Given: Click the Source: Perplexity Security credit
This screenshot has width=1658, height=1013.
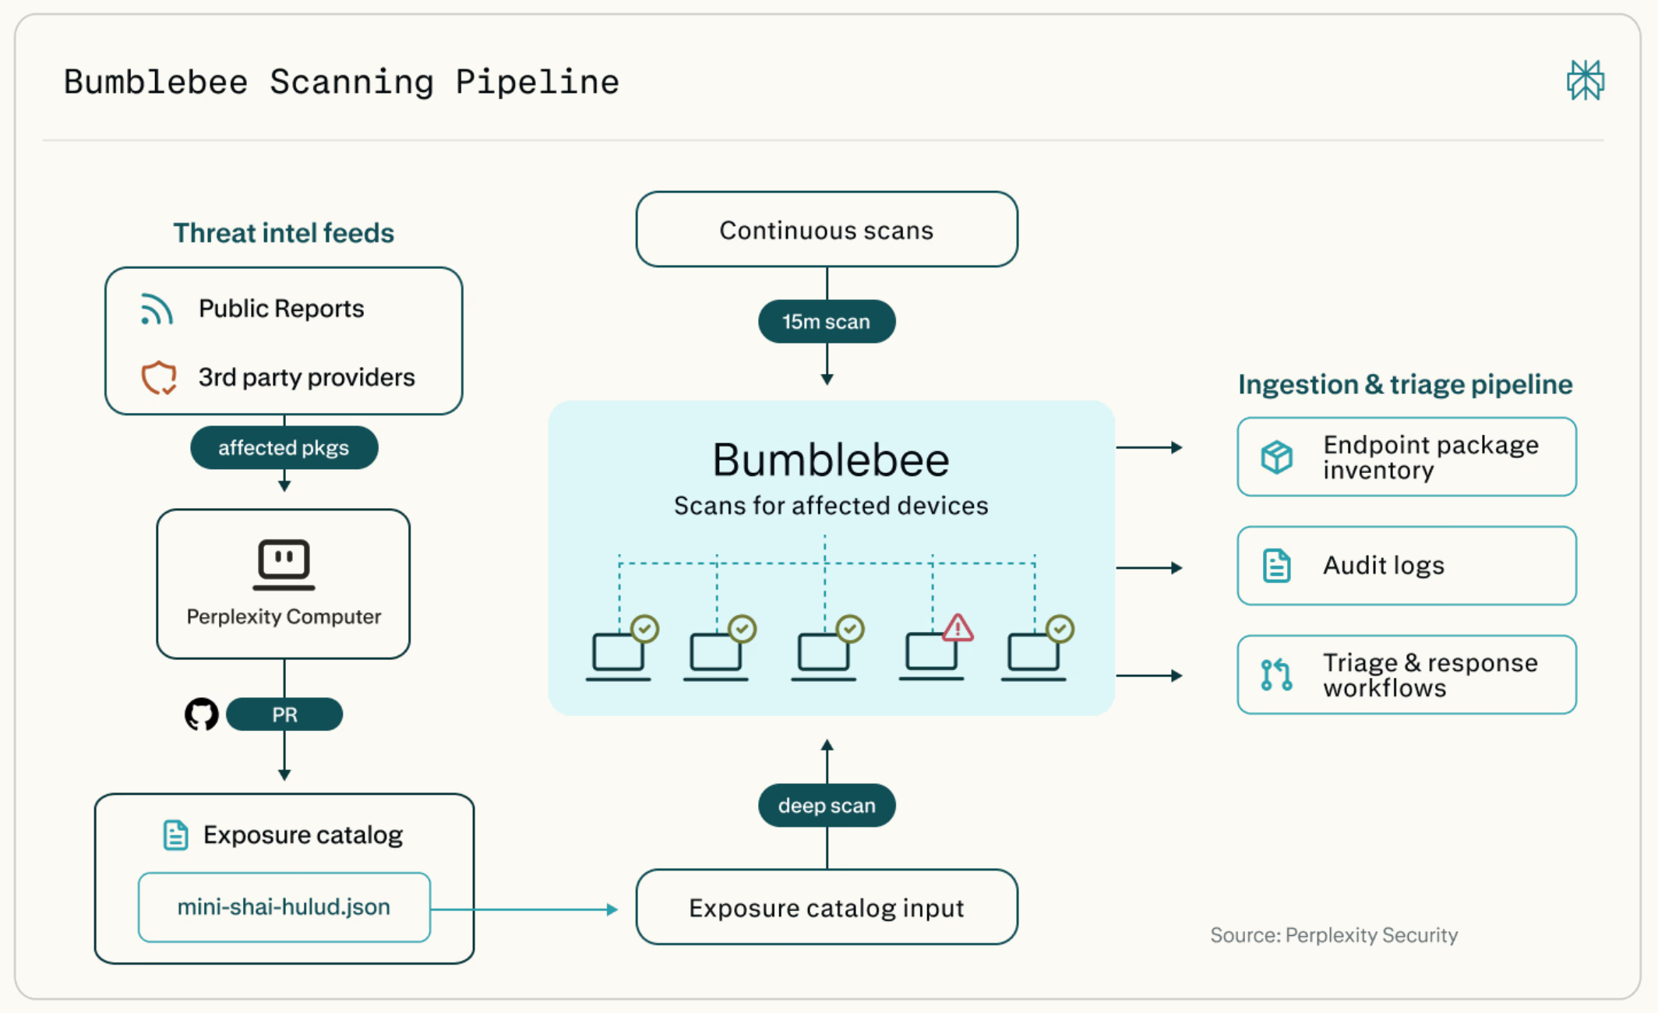Looking at the screenshot, I should 1334,936.
